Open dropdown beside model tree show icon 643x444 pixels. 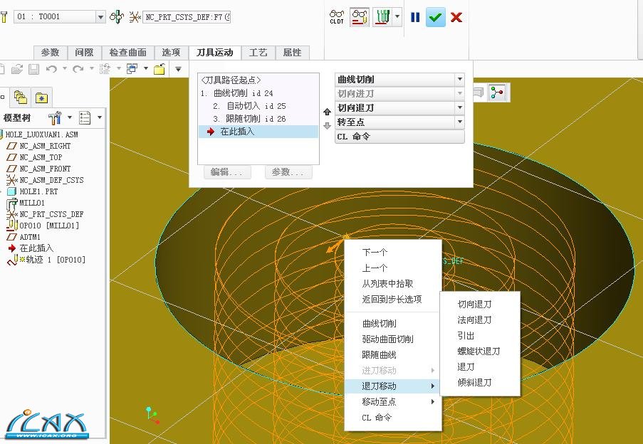(x=100, y=117)
